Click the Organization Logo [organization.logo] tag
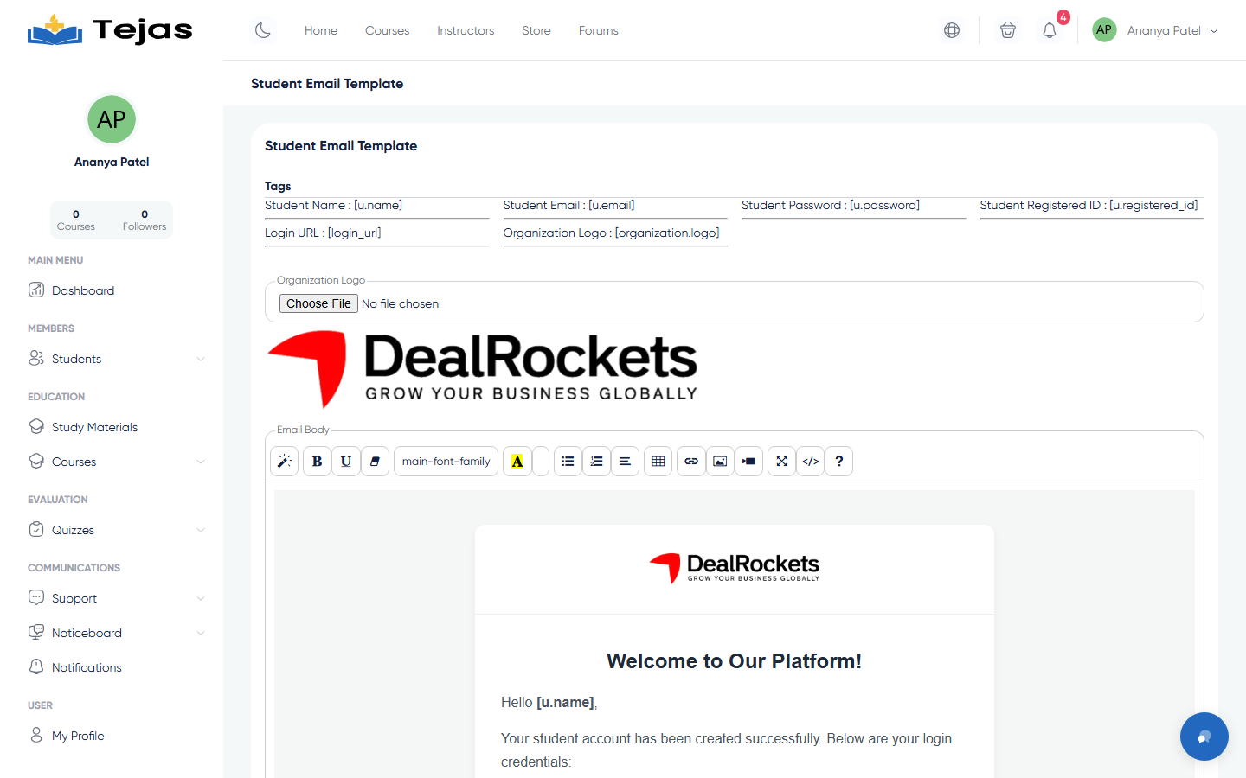Viewport: 1246px width, 778px height. [611, 233]
